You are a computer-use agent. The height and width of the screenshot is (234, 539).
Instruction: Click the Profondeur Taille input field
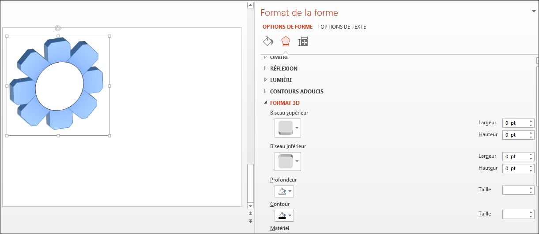[515, 190]
